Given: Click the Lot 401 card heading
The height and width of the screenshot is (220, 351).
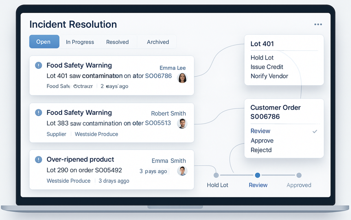Looking at the screenshot, I should 262,44.
